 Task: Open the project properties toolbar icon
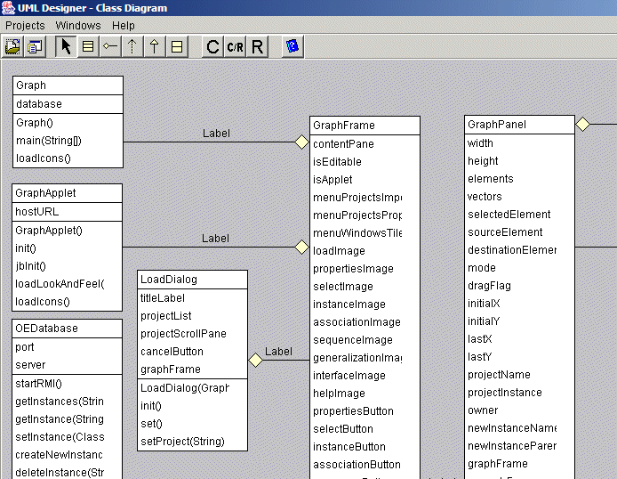click(x=35, y=47)
